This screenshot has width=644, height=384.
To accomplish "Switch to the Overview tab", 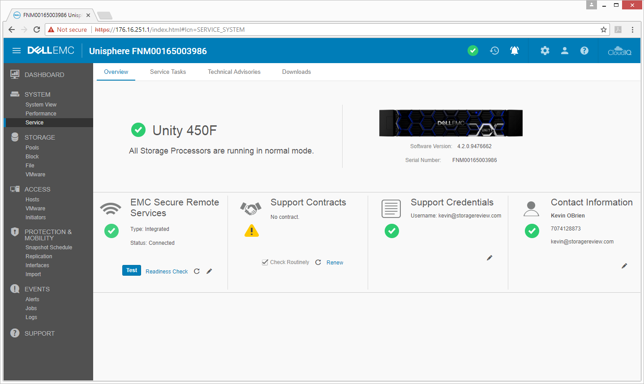I will point(116,72).
